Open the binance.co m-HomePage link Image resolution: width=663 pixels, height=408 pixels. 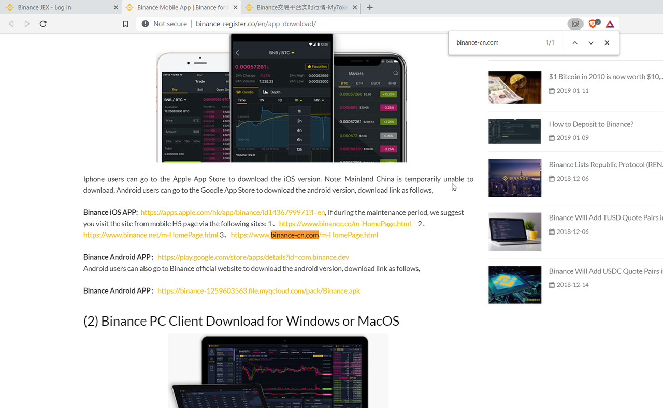(x=345, y=224)
